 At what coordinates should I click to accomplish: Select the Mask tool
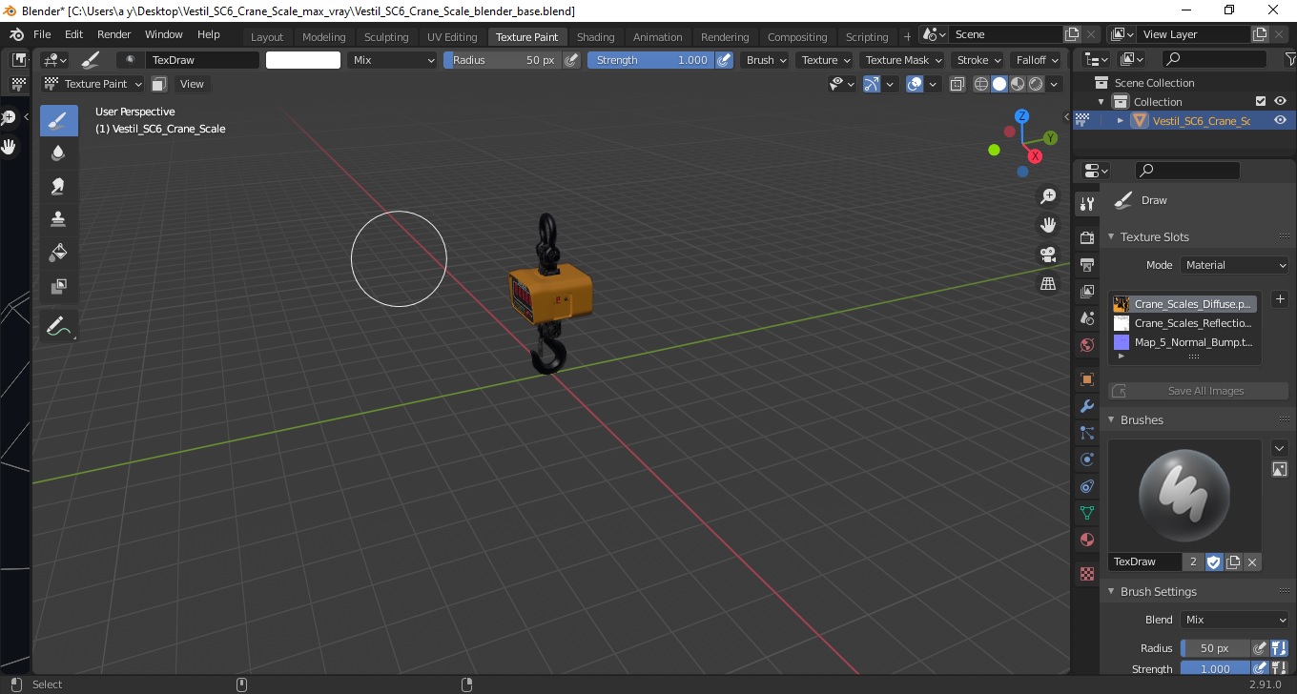point(58,286)
